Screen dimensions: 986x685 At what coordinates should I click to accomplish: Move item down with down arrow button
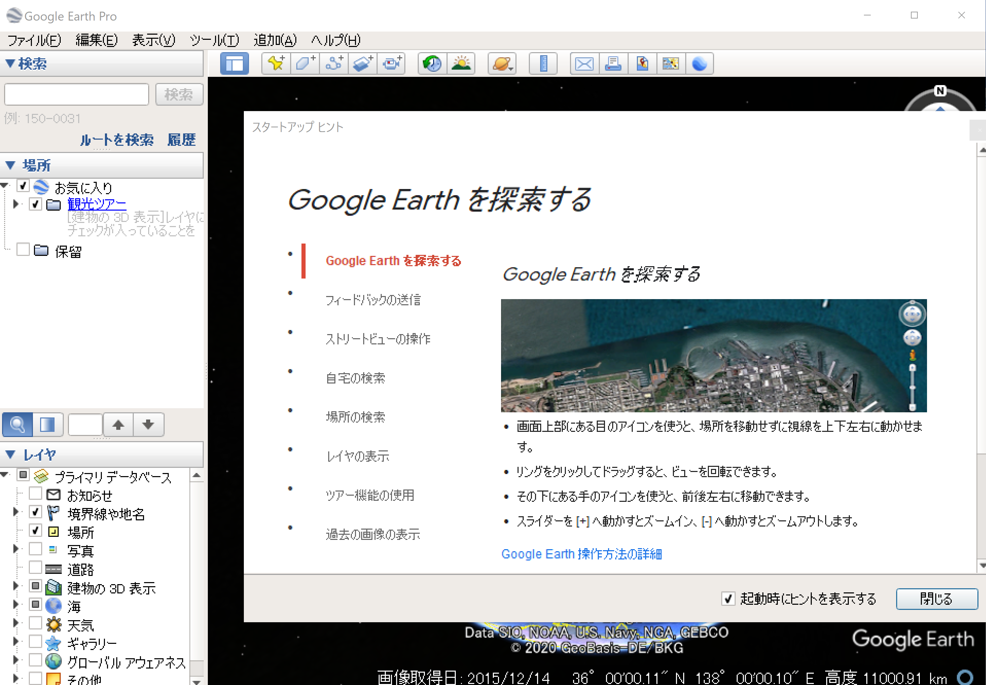tap(149, 424)
